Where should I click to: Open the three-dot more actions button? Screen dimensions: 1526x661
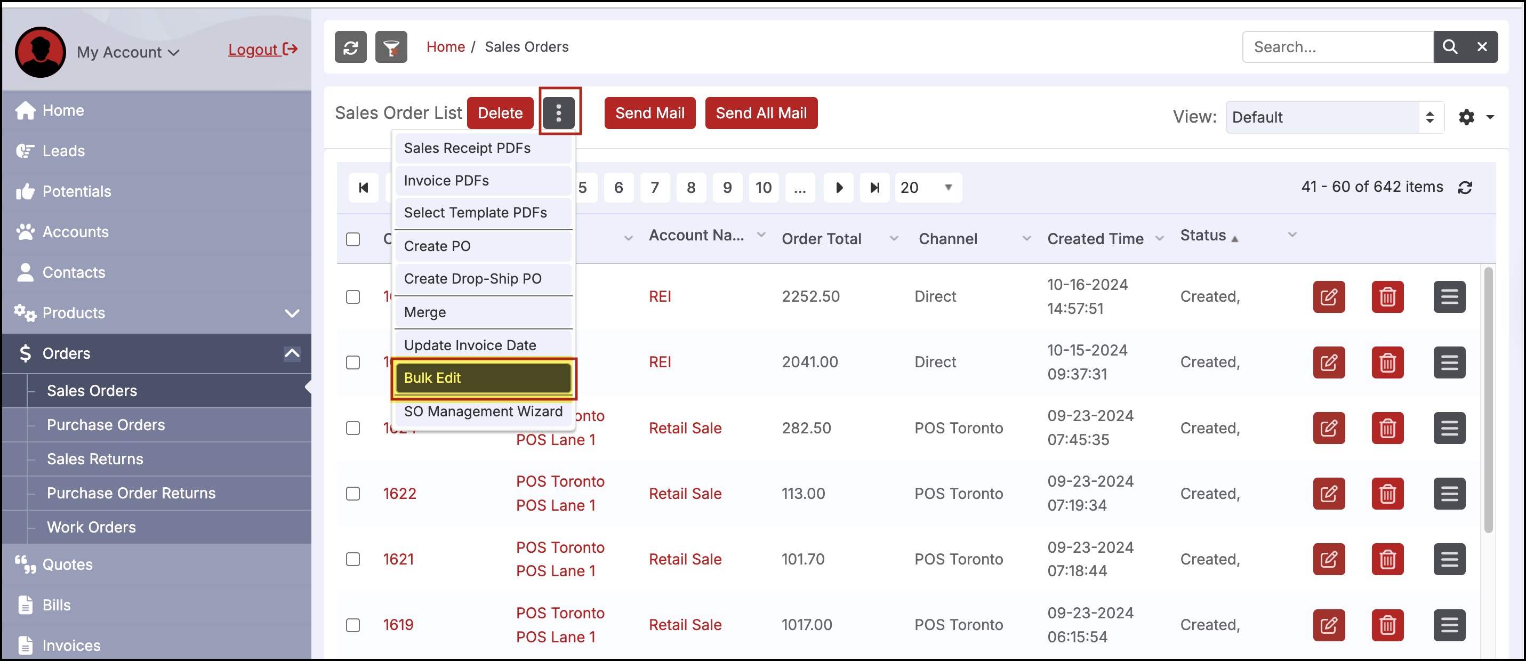558,112
